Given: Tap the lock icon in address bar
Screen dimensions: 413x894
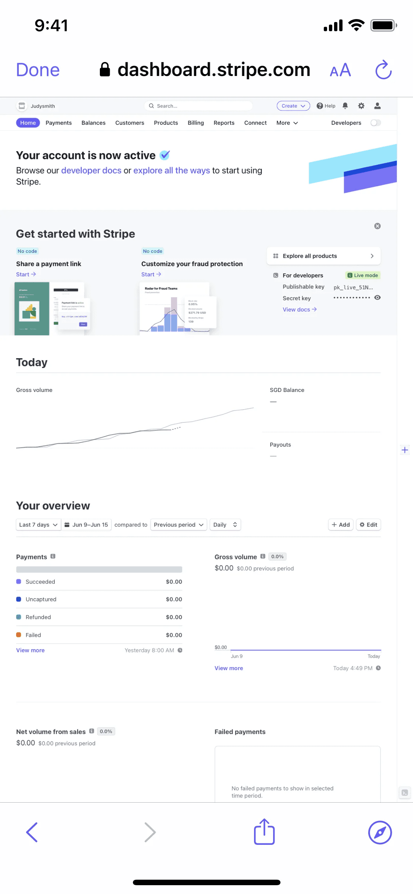Looking at the screenshot, I should (105, 69).
